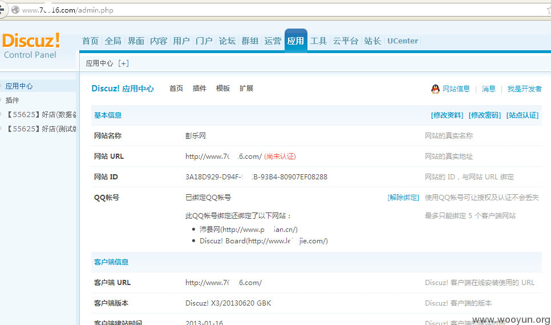Select 插件 in the left sidebar
Image resolution: width=551 pixels, height=325 pixels.
[13, 101]
